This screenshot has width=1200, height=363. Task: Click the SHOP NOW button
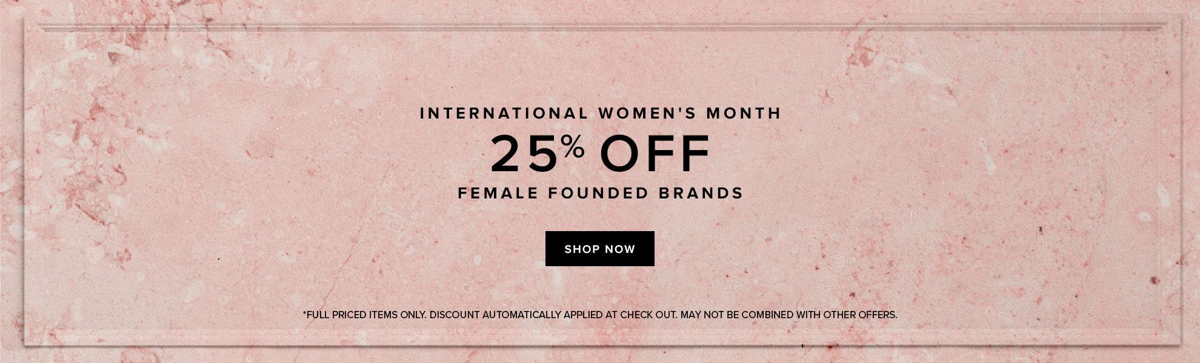click(599, 249)
